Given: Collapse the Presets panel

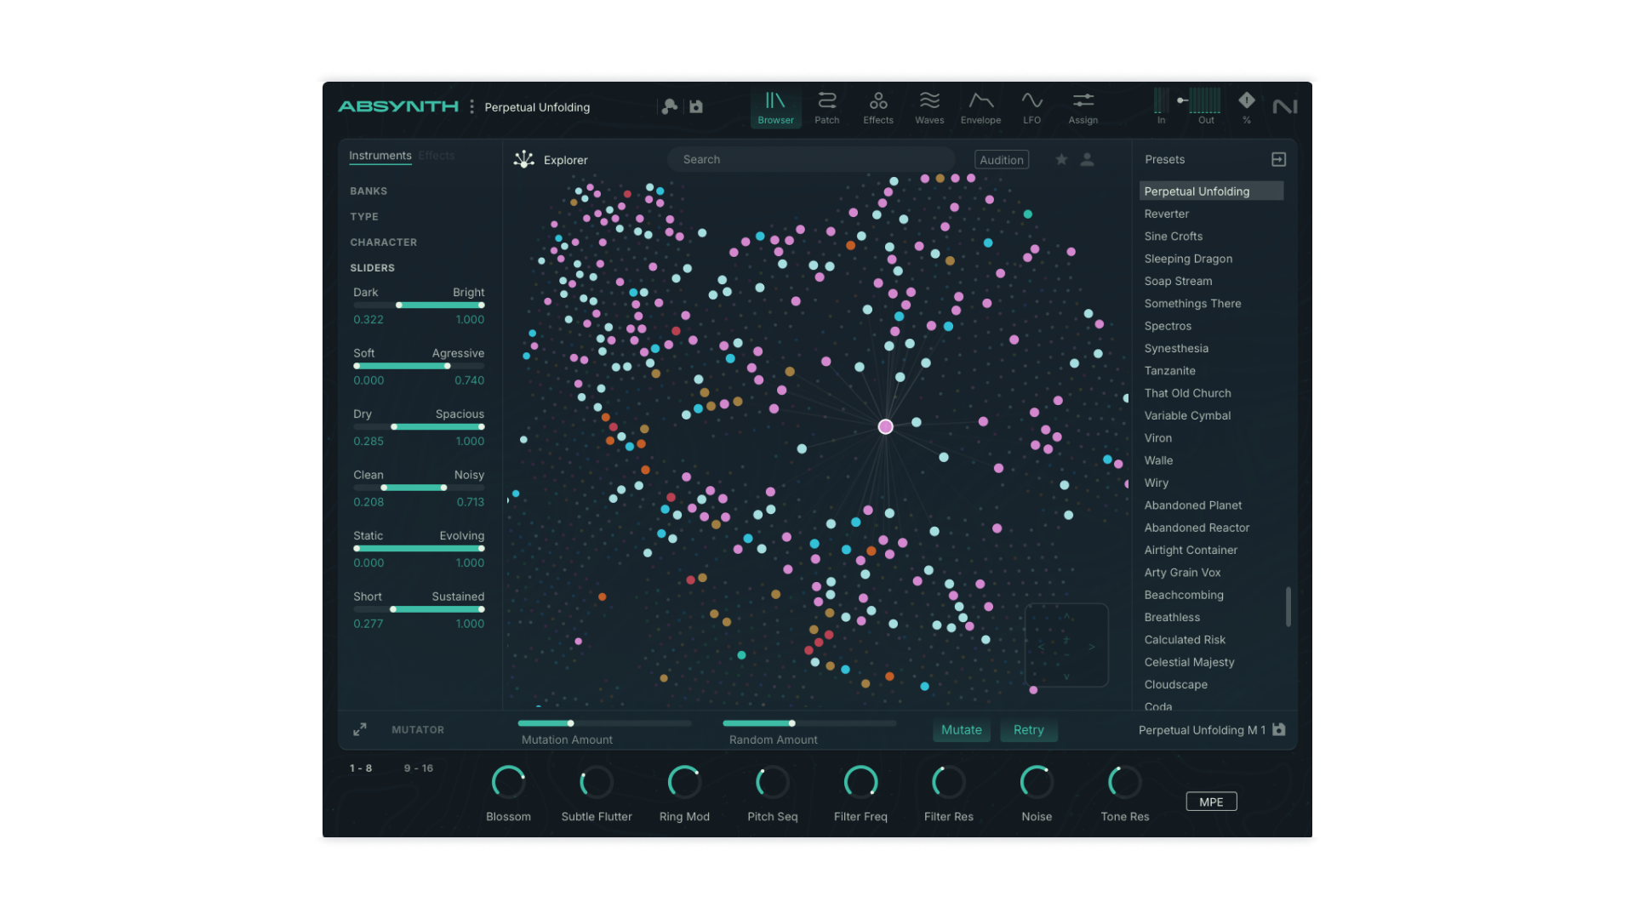Looking at the screenshot, I should pyautogui.click(x=1278, y=159).
